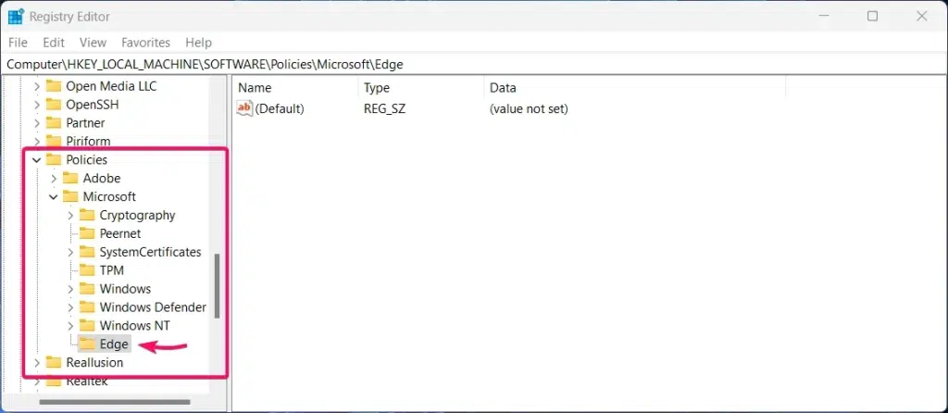
Task: Expand the SystemCertificates key
Action: click(x=70, y=252)
